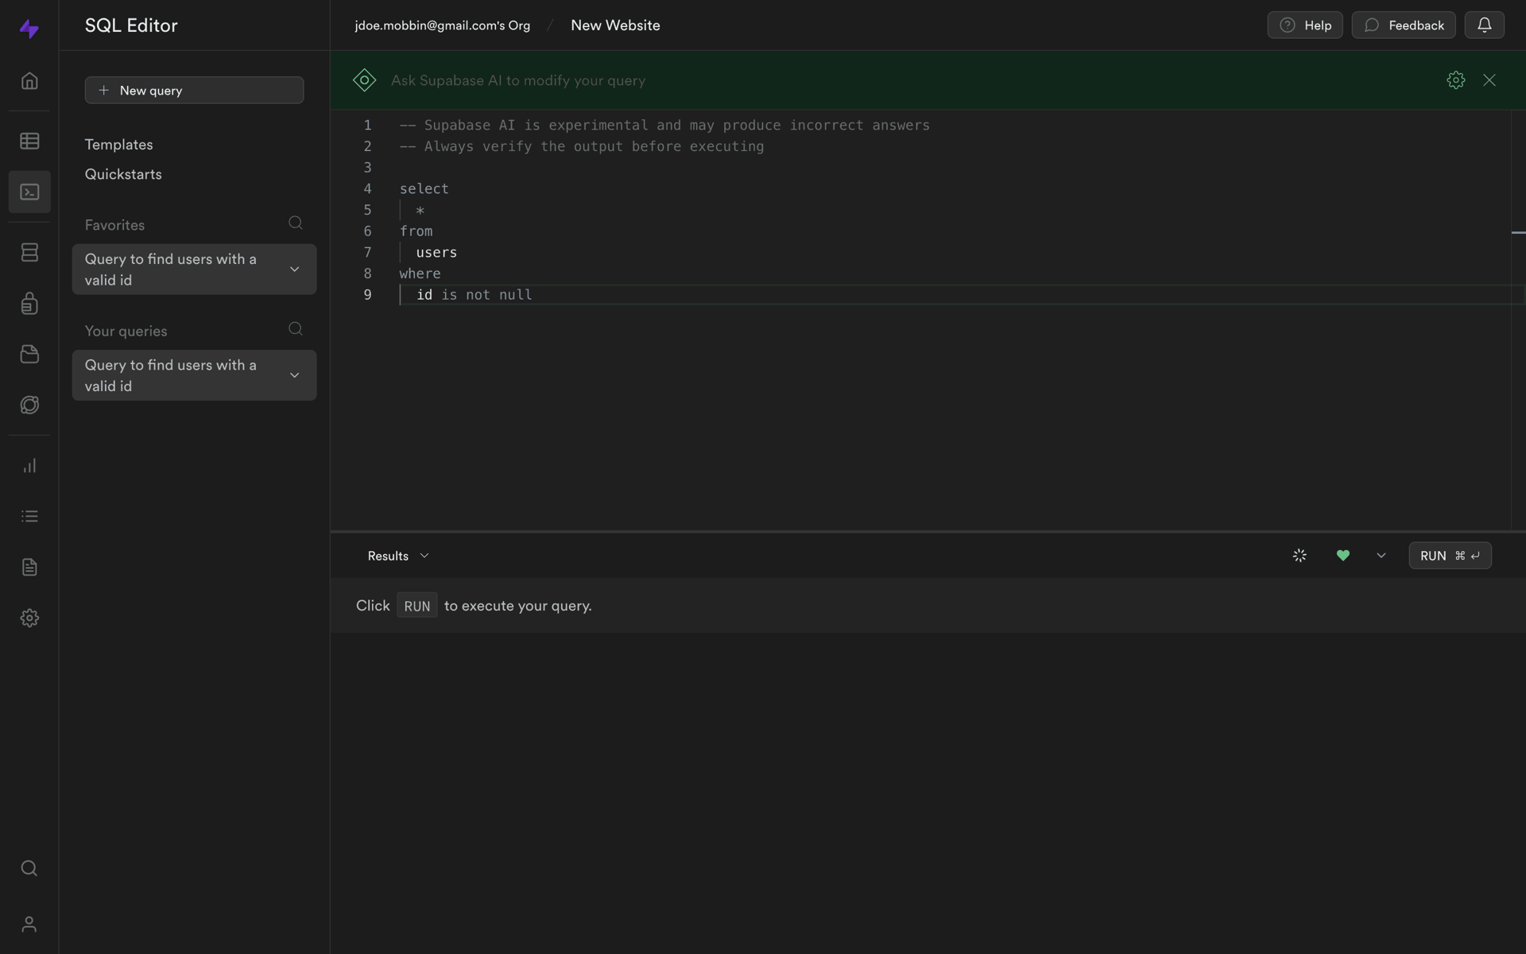Click the New query button

click(x=194, y=90)
